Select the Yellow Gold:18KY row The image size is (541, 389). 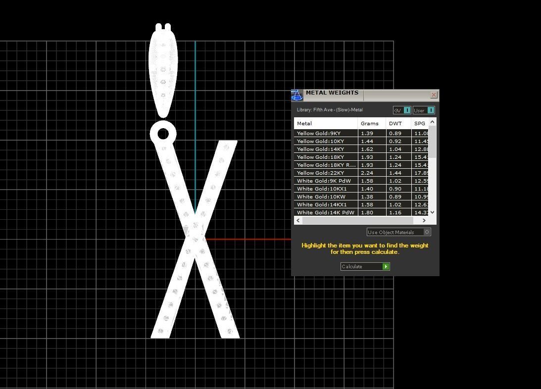[x=361, y=157]
